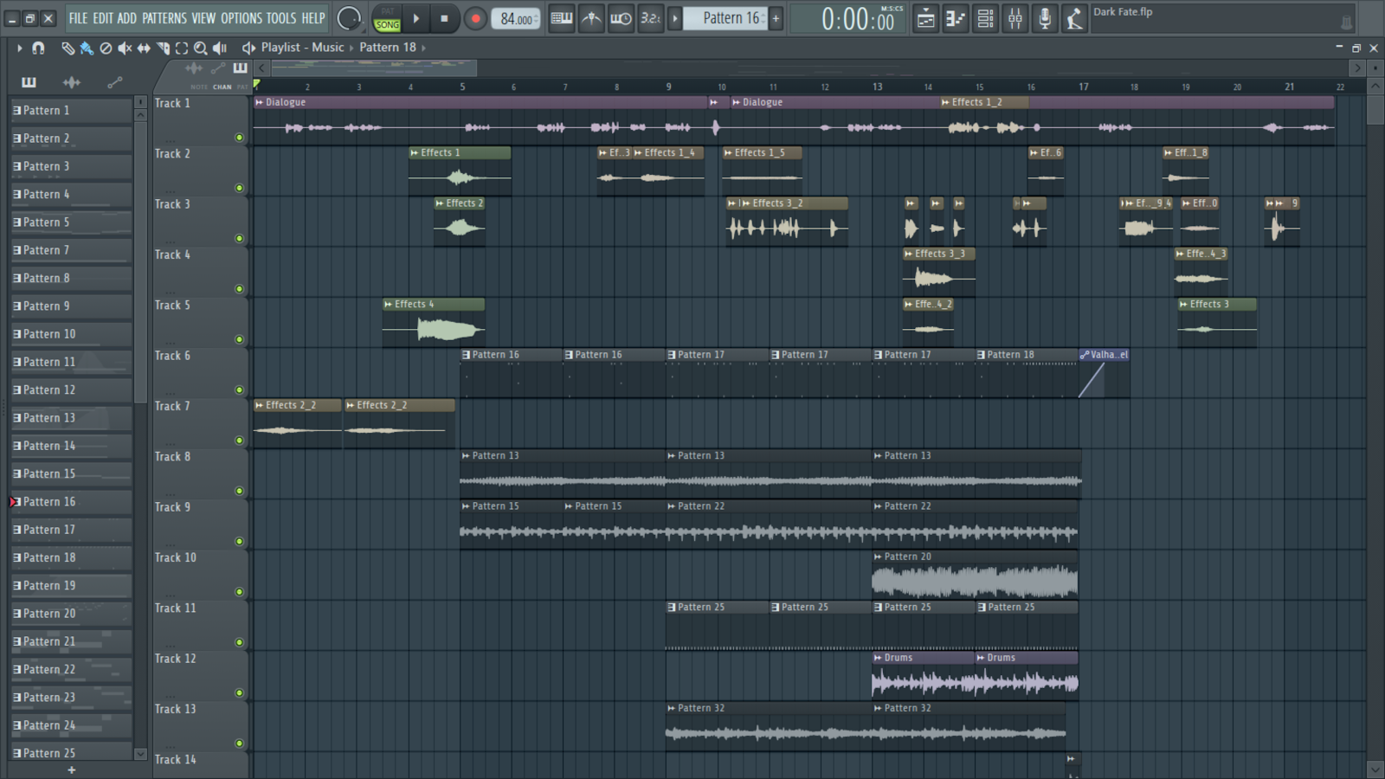
Task: Click the 84.000 tempo field
Action: coord(516,18)
